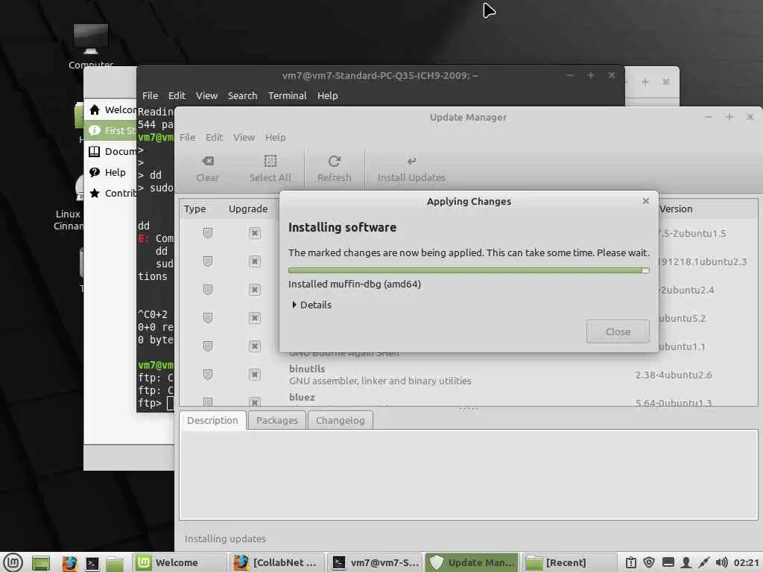763x572 pixels.
Task: Switch to the CollabNet Firefox window in the taskbar
Action: click(276, 563)
